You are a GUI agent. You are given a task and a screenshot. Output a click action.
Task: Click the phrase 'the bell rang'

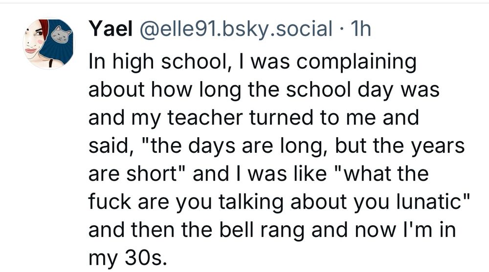tap(243, 230)
